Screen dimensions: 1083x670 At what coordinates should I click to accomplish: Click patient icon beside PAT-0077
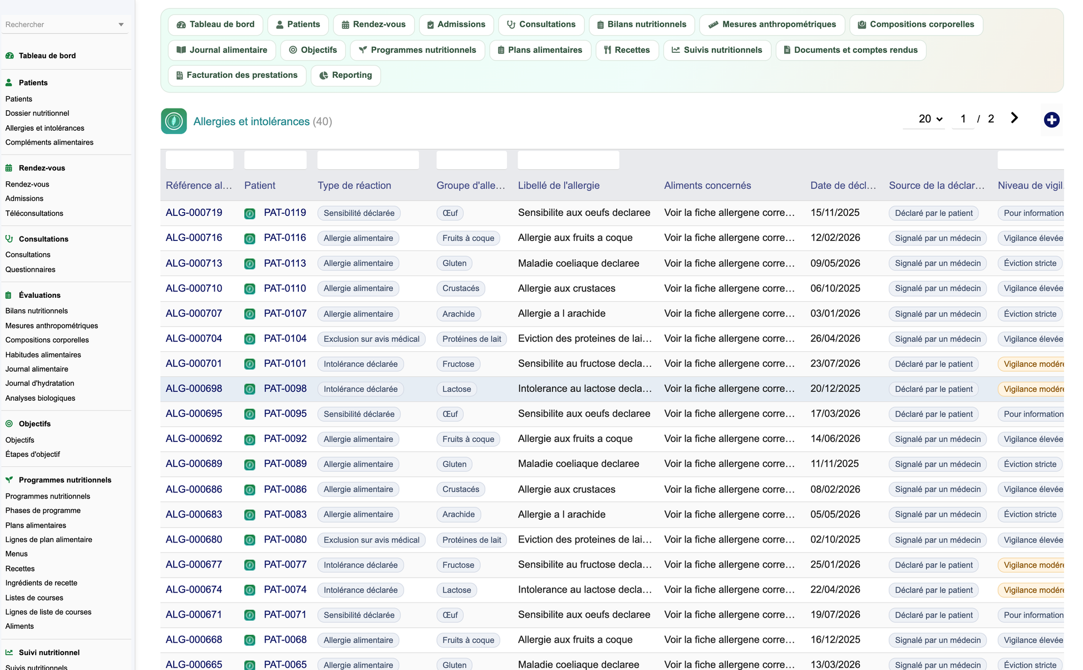250,565
